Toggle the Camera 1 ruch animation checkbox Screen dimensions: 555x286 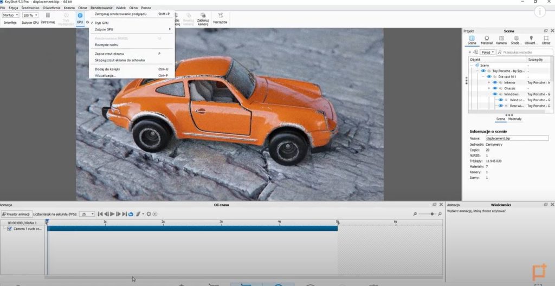tap(10, 229)
